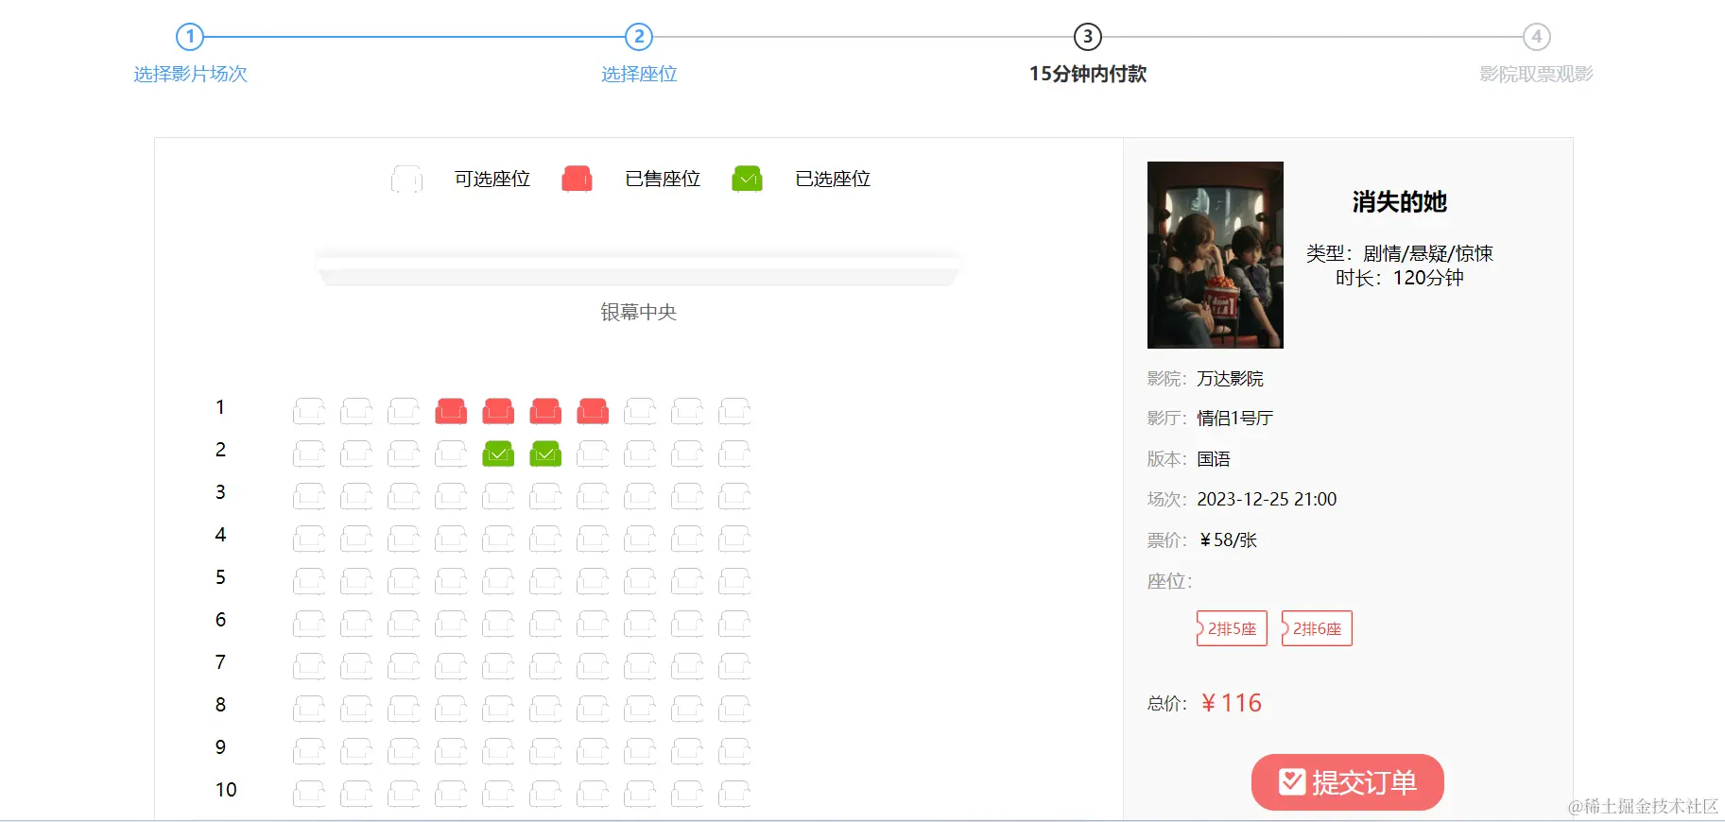Select seat 9 in row 5
The height and width of the screenshot is (822, 1725).
tap(687, 581)
